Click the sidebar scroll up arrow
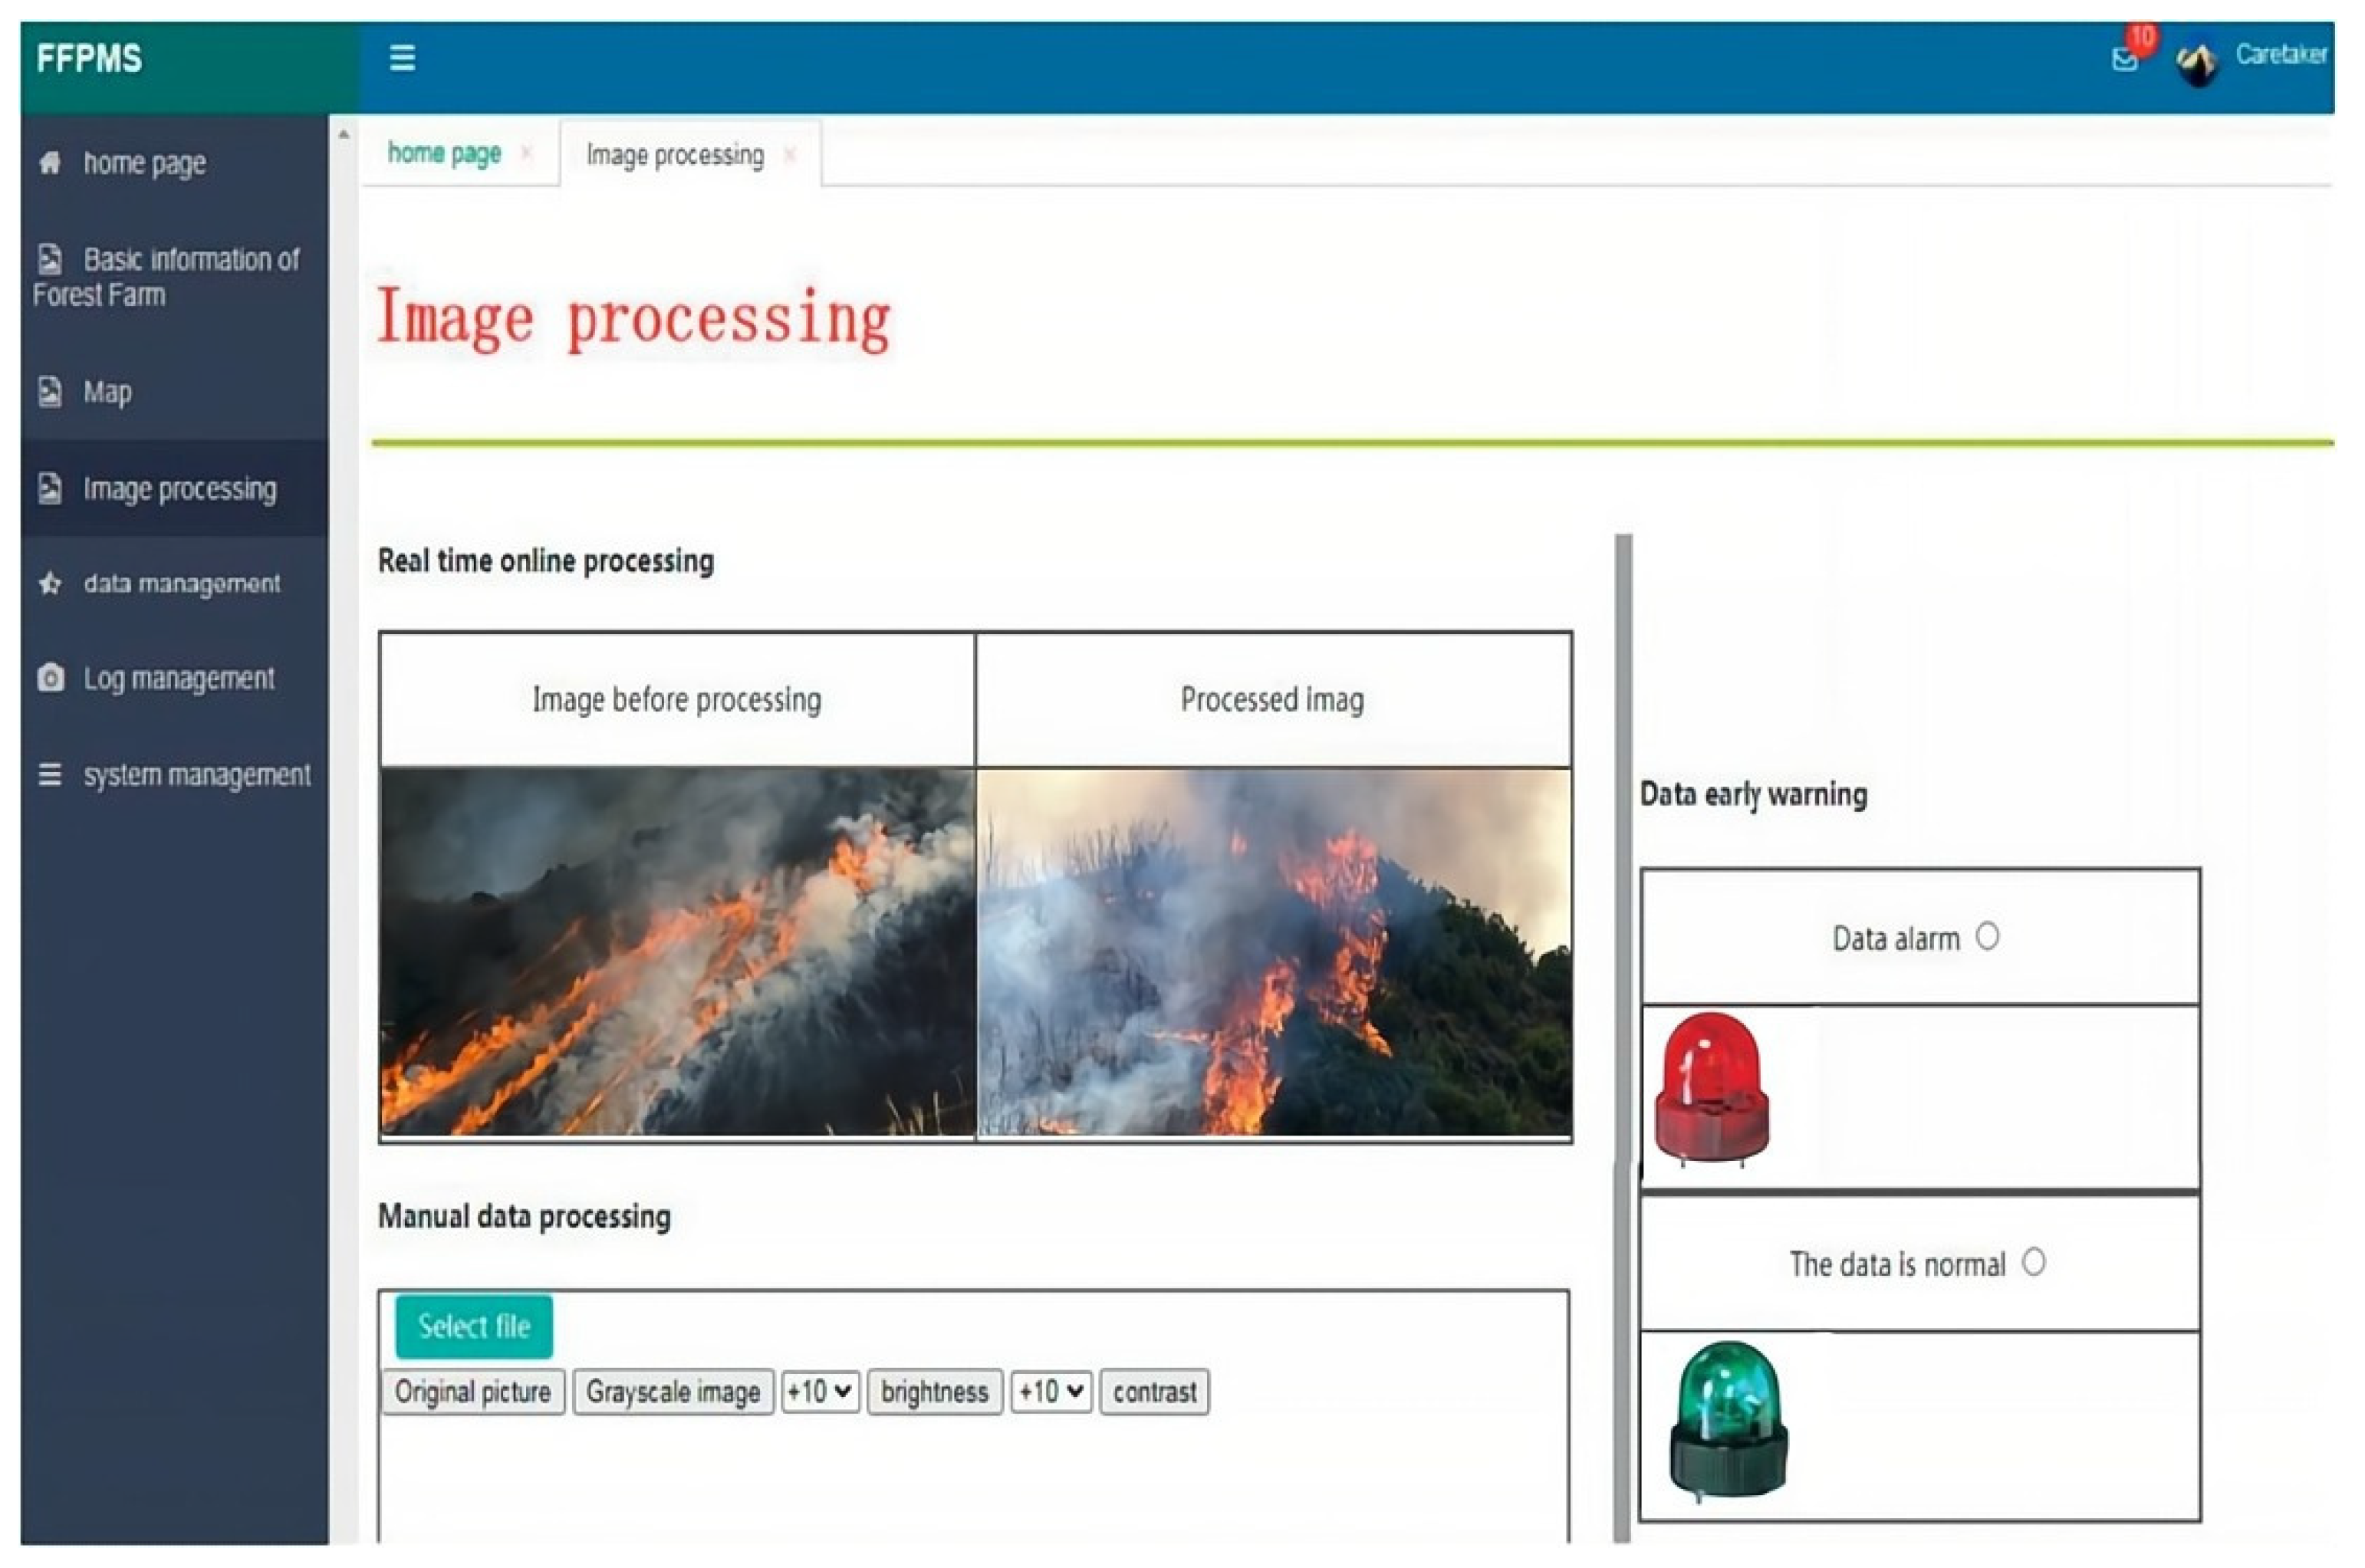The width and height of the screenshot is (2365, 1568). click(344, 133)
